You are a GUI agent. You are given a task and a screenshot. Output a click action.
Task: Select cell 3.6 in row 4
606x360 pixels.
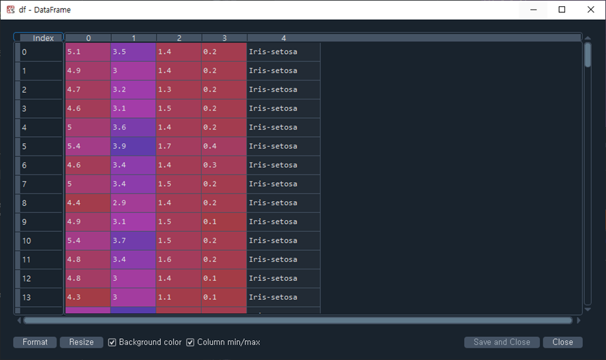pos(134,127)
